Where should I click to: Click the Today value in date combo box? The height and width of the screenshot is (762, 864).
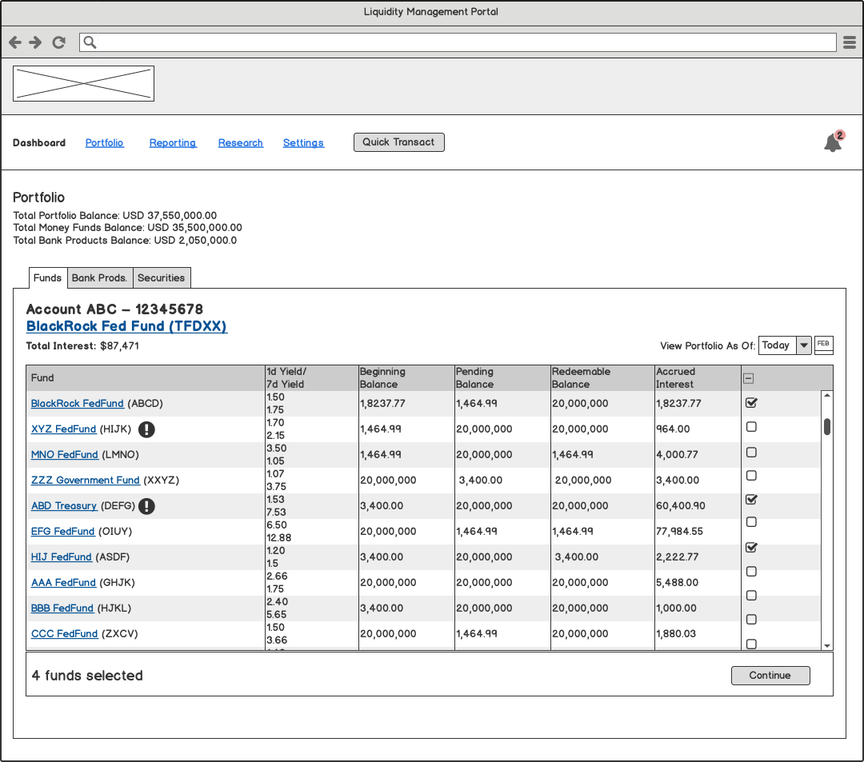pyautogui.click(x=777, y=345)
